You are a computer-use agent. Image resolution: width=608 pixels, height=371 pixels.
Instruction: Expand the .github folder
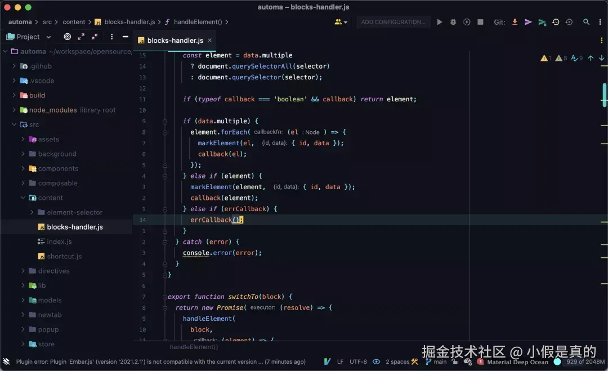[x=14, y=66]
